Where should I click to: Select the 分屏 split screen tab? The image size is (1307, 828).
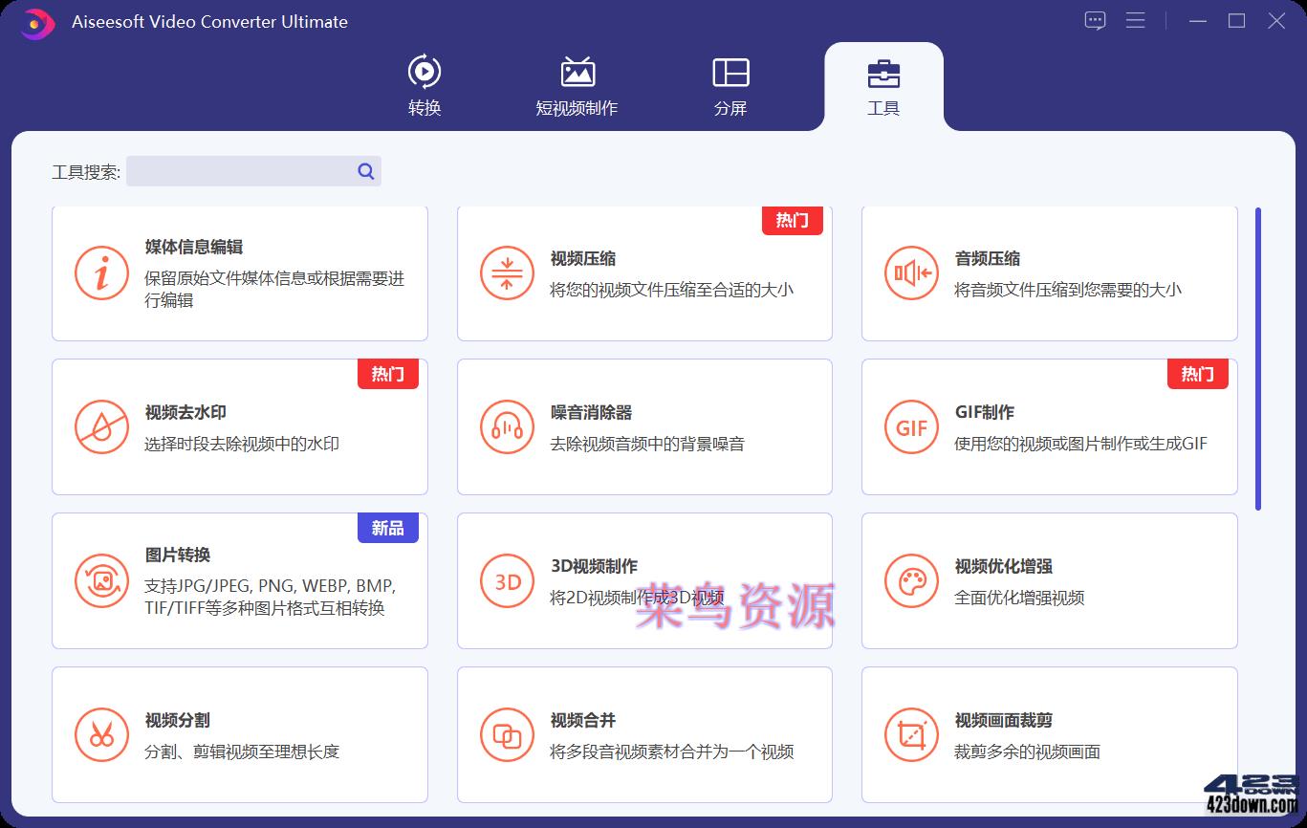click(730, 84)
